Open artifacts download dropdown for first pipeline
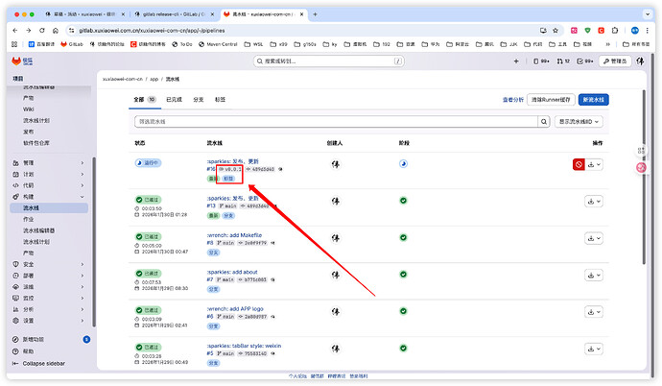This screenshot has width=662, height=386. coord(596,164)
